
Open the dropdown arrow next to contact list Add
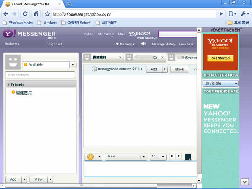(x=24, y=179)
